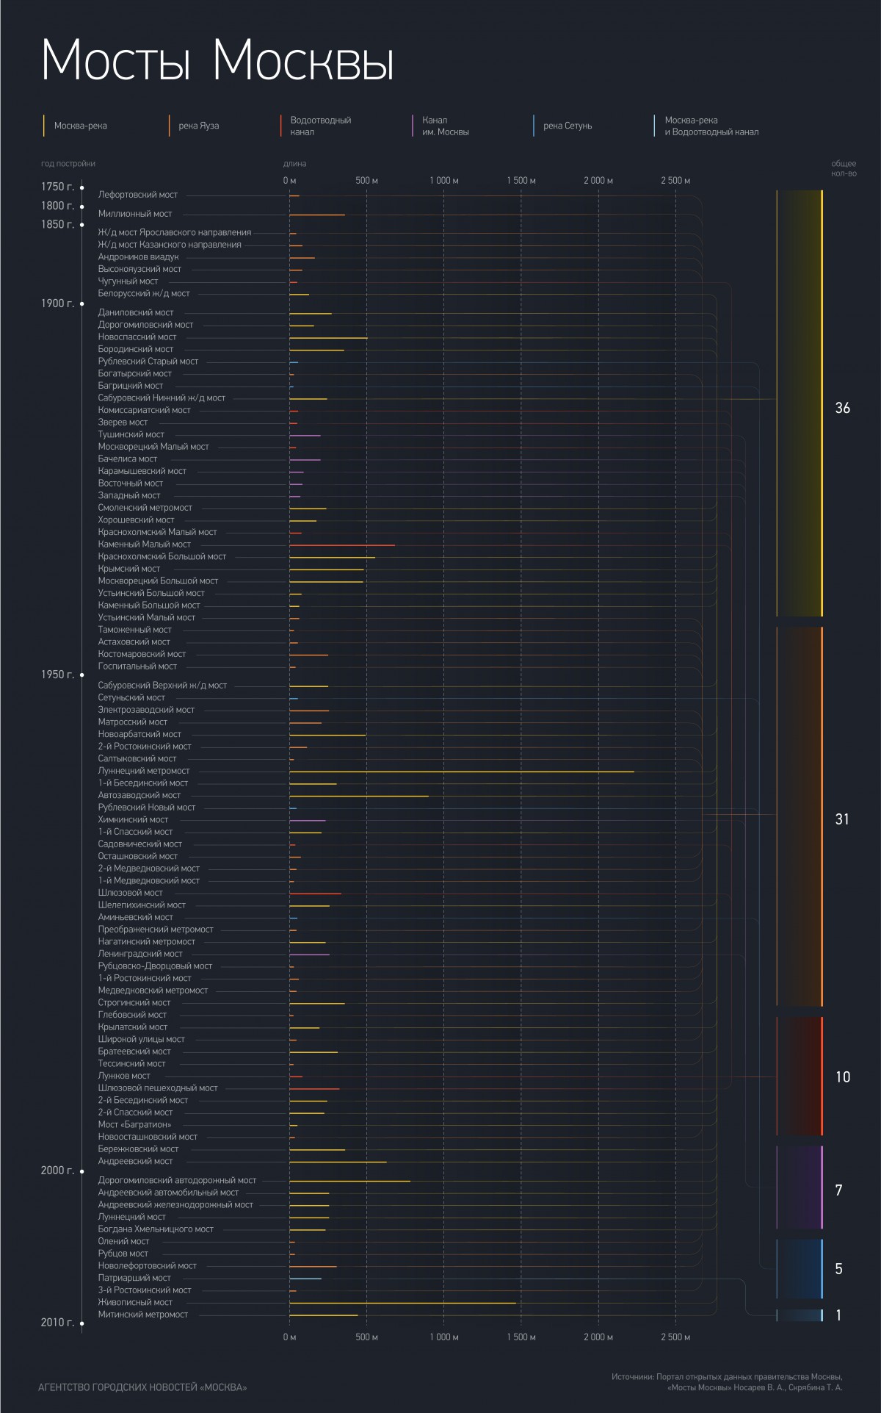Screen dimensions: 881x1413
Task: Click Дорогомиловский автодорожный мост label
Action: 177,1180
